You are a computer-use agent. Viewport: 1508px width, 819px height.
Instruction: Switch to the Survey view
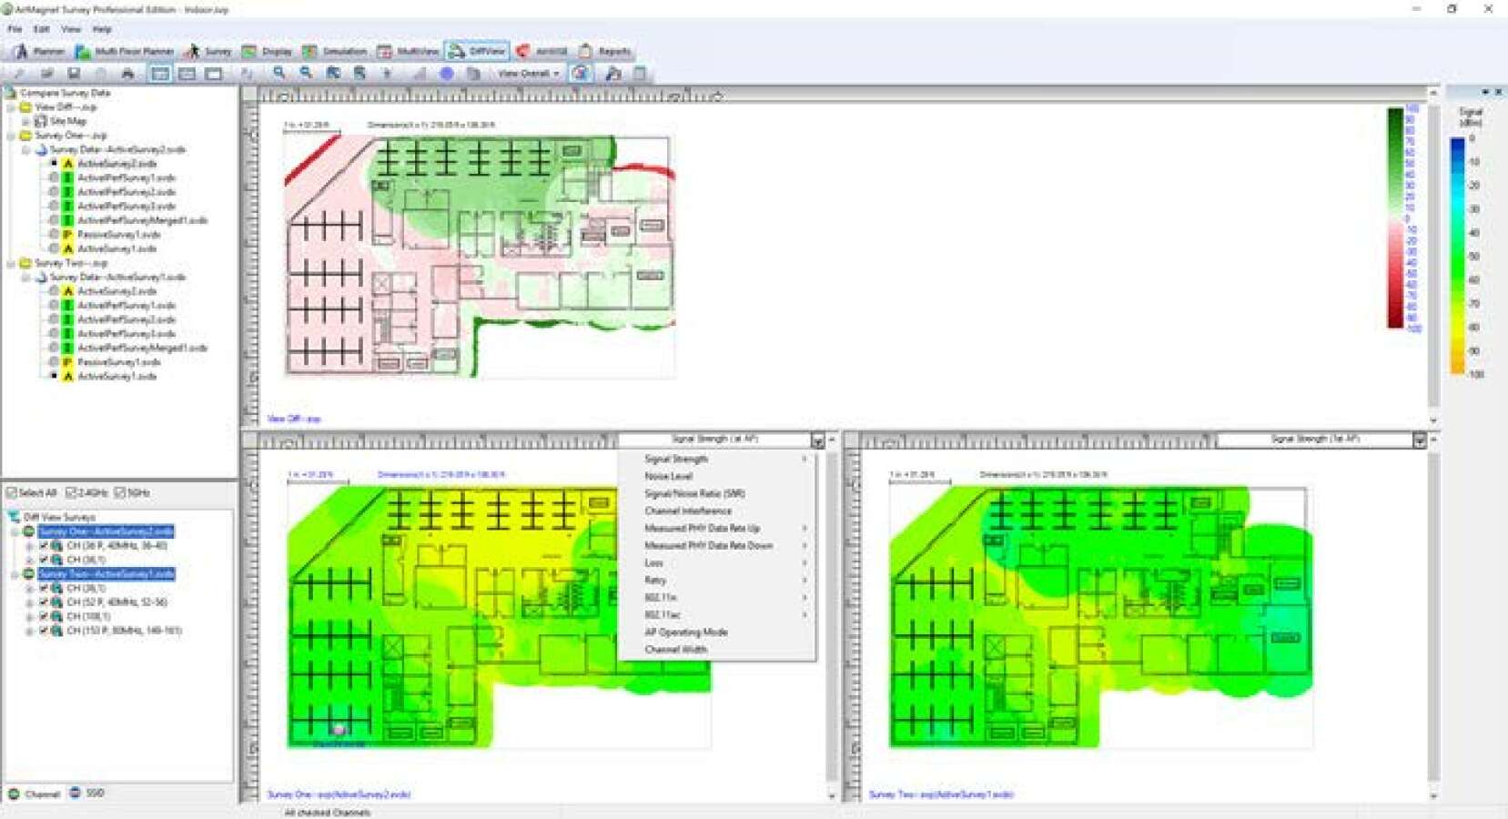(208, 52)
